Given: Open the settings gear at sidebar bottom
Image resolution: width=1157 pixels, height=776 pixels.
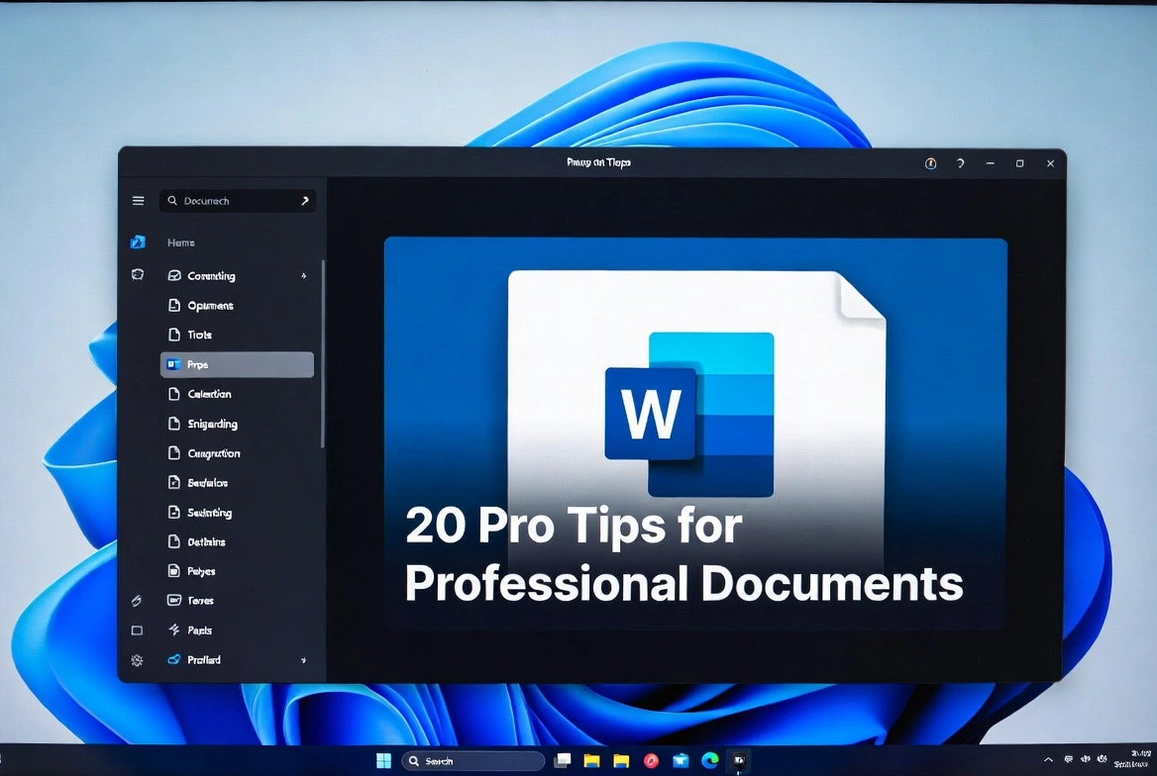Looking at the screenshot, I should point(137,659).
